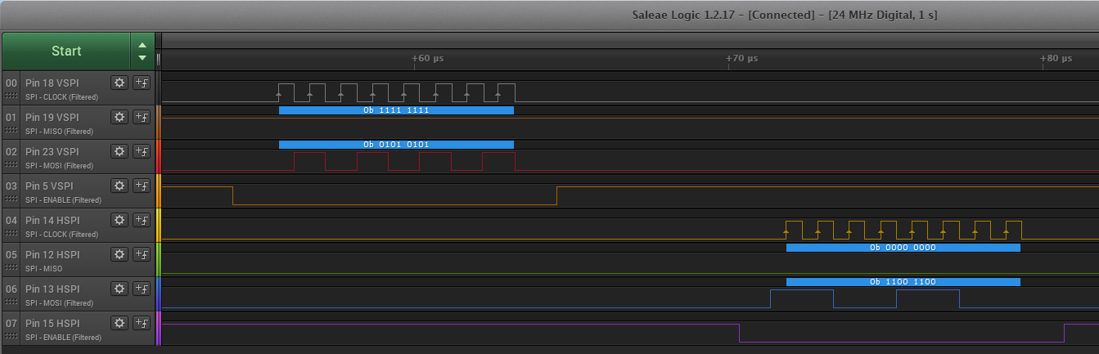1099x354 pixels.
Task: Click the +70 µs timeline marker
Action: [x=741, y=59]
